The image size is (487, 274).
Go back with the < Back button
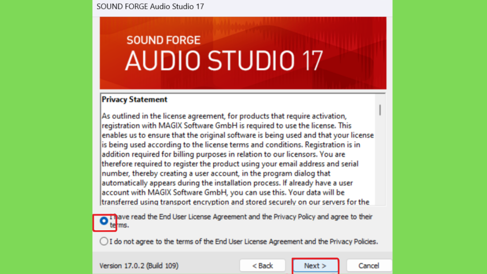pyautogui.click(x=263, y=265)
